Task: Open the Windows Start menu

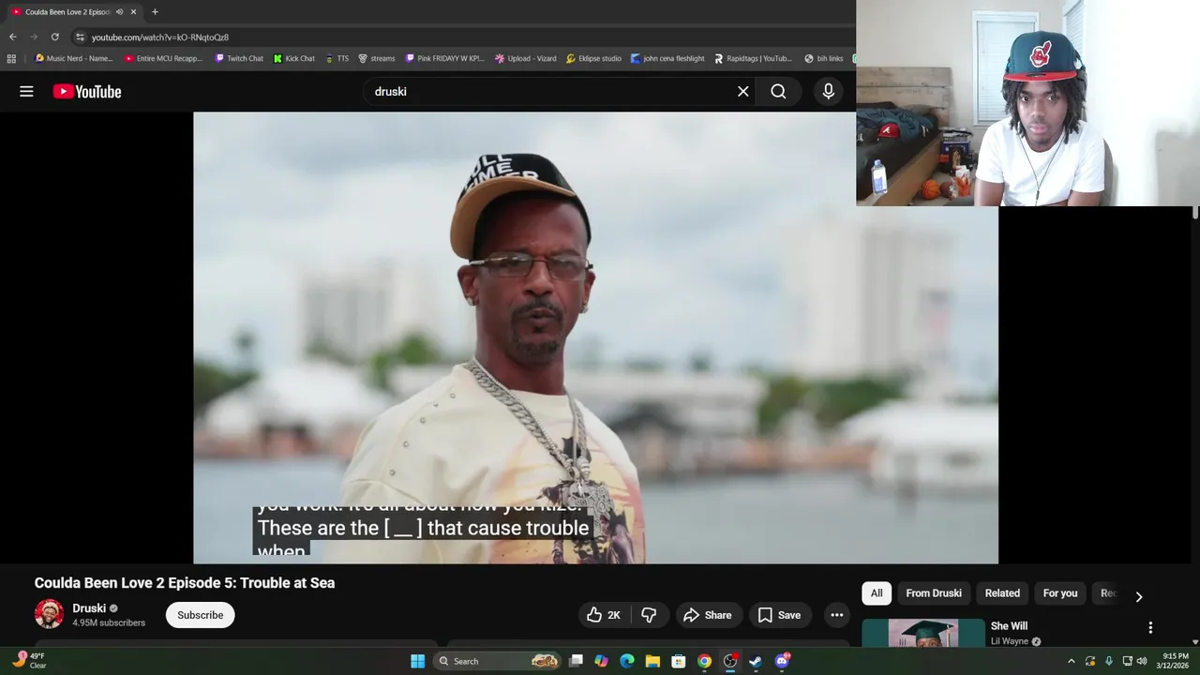Action: point(417,661)
